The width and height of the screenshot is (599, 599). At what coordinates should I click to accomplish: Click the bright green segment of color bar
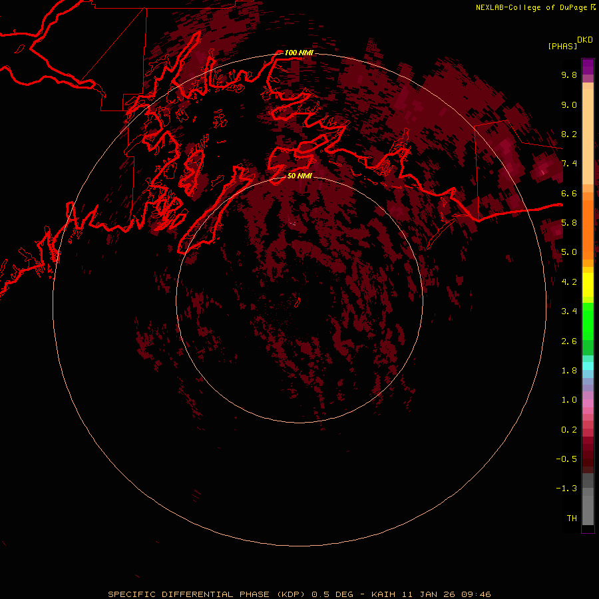pyautogui.click(x=588, y=322)
